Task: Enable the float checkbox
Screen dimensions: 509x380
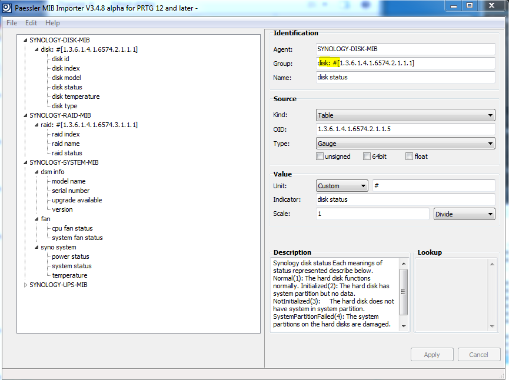Action: click(409, 156)
